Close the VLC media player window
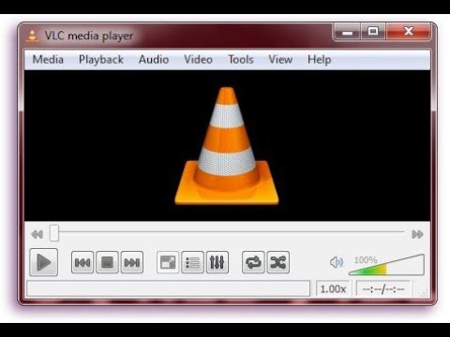The width and height of the screenshot is (450, 337). click(x=409, y=32)
